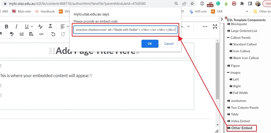Confirm the dialog with OK
The height and width of the screenshot is (133, 271).
click(150, 44)
